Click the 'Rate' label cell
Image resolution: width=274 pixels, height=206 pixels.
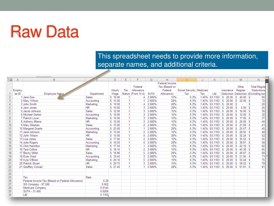97,178
